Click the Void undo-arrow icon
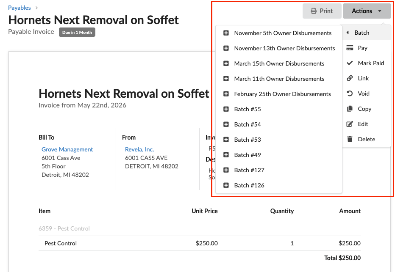This screenshot has width=395, height=272. point(350,93)
